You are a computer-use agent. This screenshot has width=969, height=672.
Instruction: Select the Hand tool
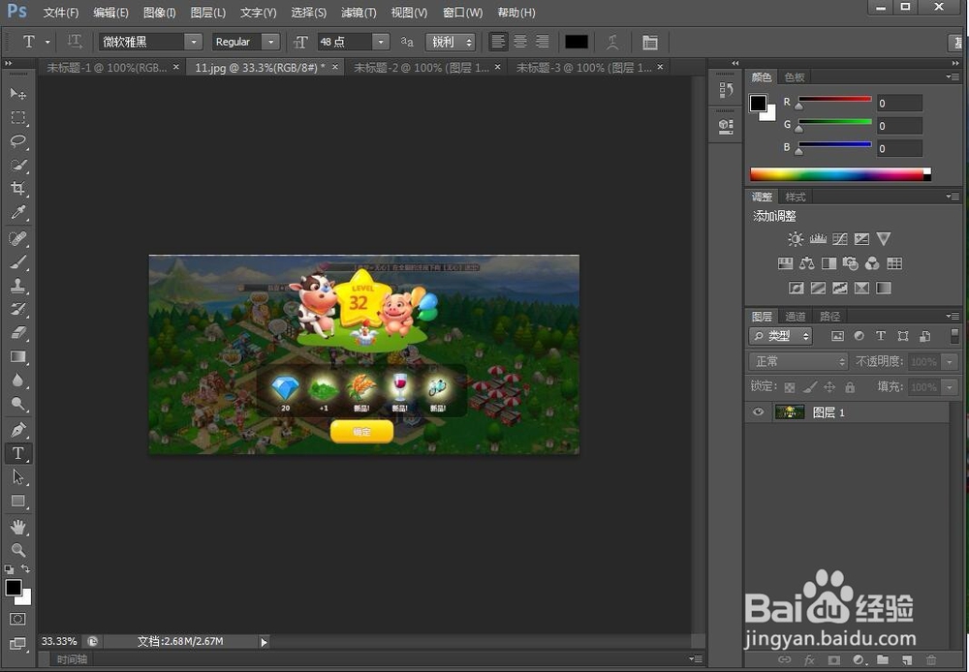coord(17,527)
